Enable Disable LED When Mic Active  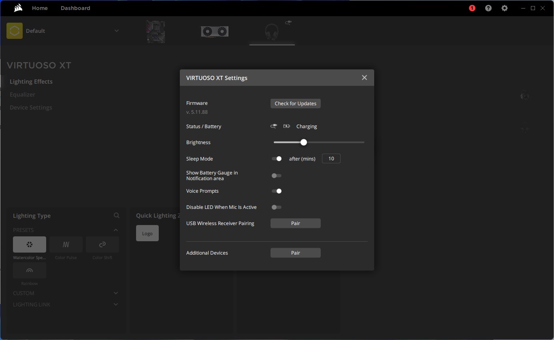pyautogui.click(x=277, y=207)
